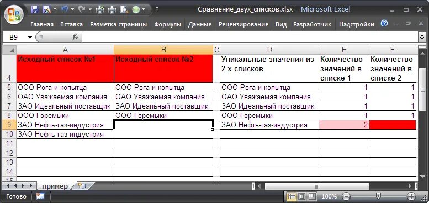Select cell B6 ОАО Уважаемая компания
This screenshot has height=203, width=429.
163,97
